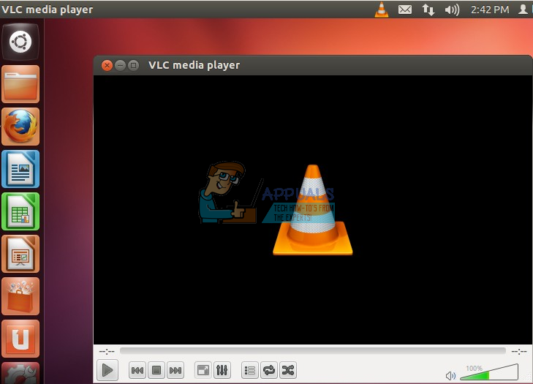
Task: Toggle loop repeat mode
Action: click(268, 371)
